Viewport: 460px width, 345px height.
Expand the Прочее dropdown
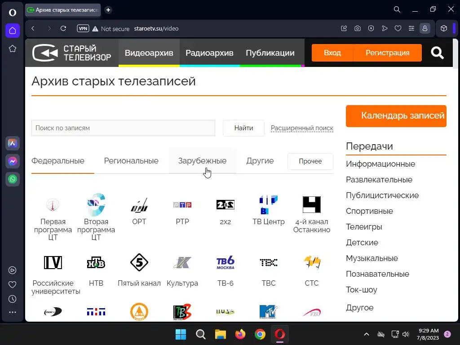pos(310,161)
